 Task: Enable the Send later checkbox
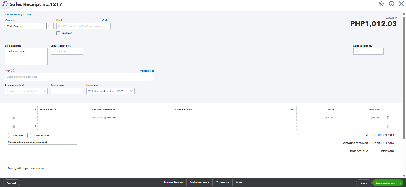tap(58, 33)
